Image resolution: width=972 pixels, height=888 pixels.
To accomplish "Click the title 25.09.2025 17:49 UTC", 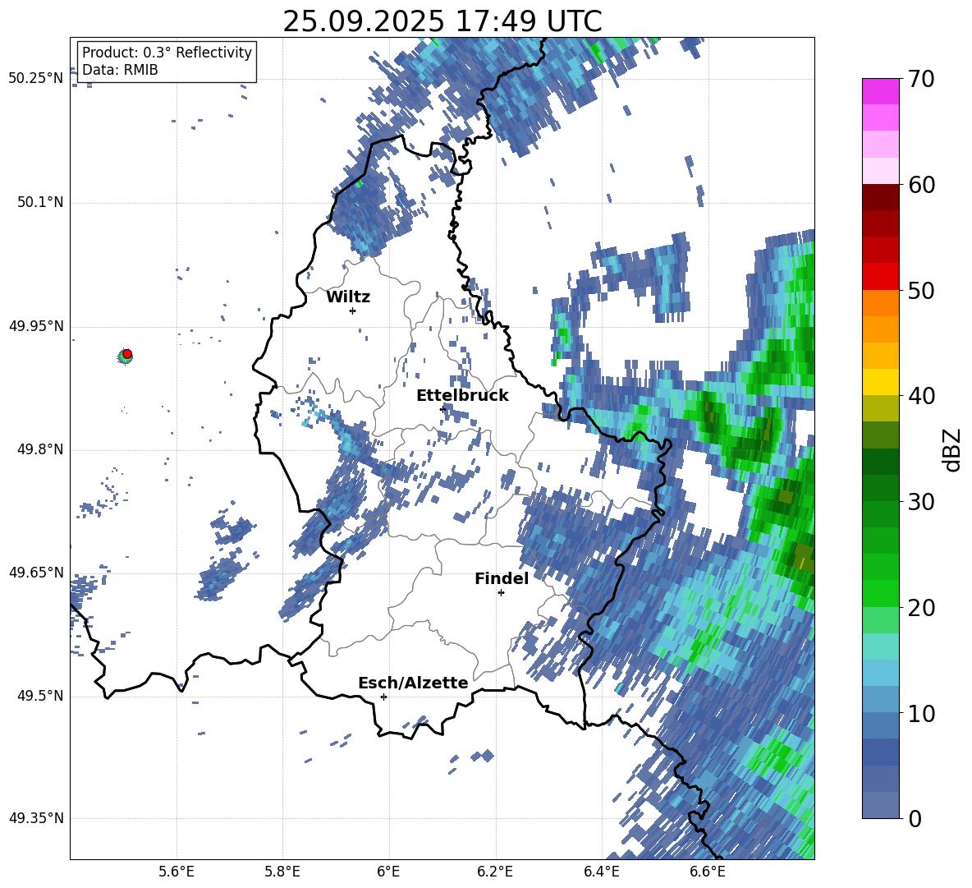I will click(442, 21).
